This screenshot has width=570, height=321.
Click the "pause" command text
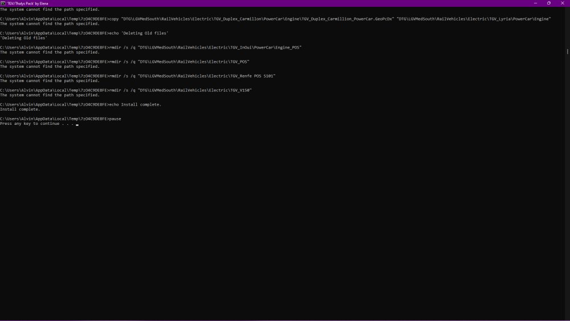coord(115,119)
